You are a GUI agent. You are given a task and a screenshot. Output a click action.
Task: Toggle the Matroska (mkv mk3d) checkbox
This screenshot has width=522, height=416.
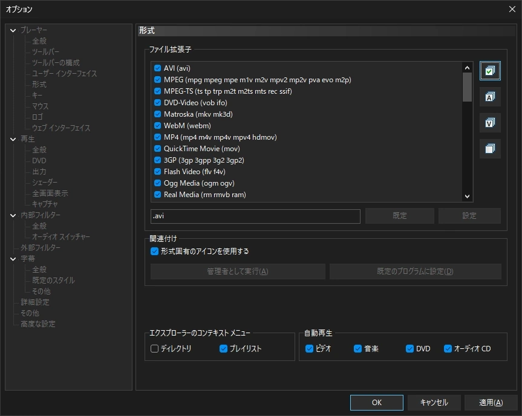point(157,114)
